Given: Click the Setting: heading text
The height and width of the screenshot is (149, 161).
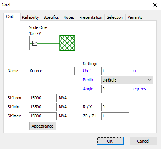Looking at the screenshot, I should pyautogui.click(x=90, y=64).
